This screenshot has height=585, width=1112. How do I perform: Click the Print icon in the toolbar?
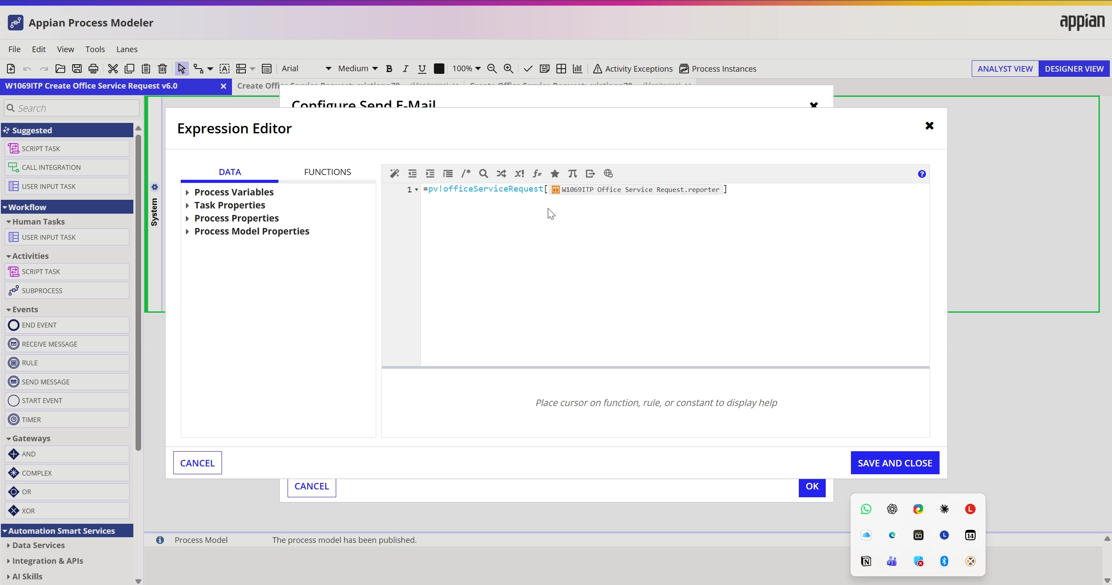coord(93,69)
